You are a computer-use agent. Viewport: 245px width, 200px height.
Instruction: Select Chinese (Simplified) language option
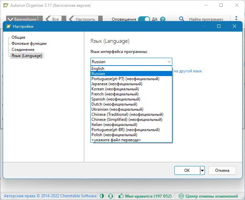click(x=131, y=120)
